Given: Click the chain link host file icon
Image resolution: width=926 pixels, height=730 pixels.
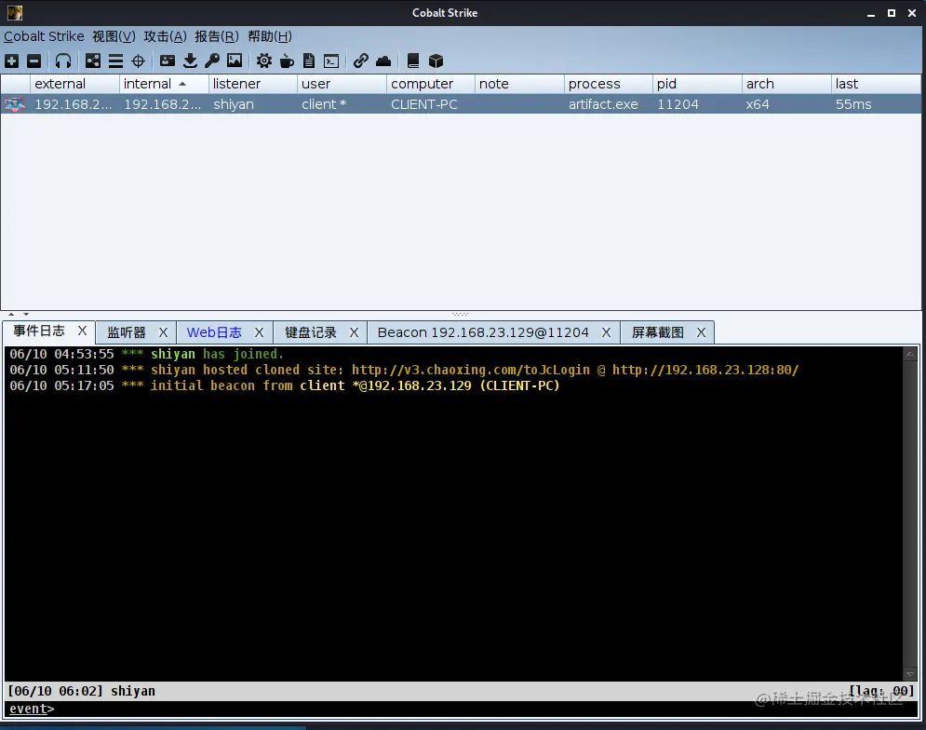Looking at the screenshot, I should point(361,61).
